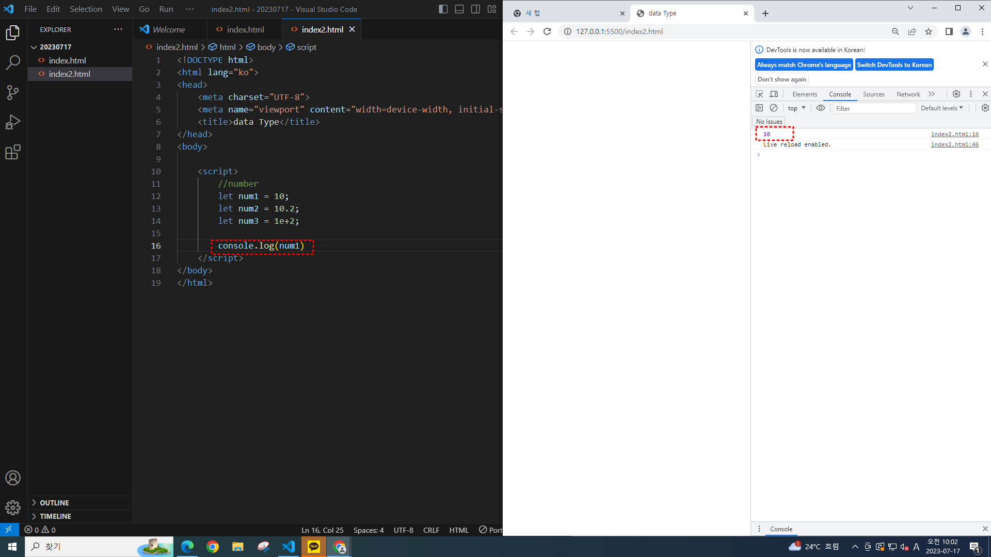Open the Search view in activity bar
Image resolution: width=991 pixels, height=557 pixels.
pos(13,63)
